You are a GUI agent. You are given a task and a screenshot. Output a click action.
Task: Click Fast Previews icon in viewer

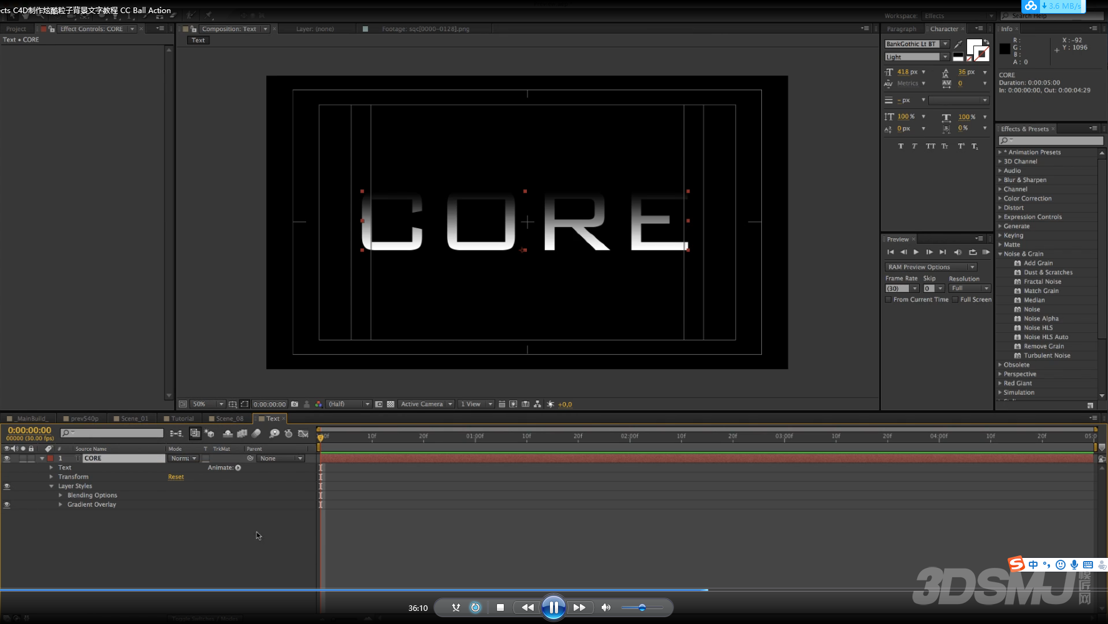click(x=513, y=404)
